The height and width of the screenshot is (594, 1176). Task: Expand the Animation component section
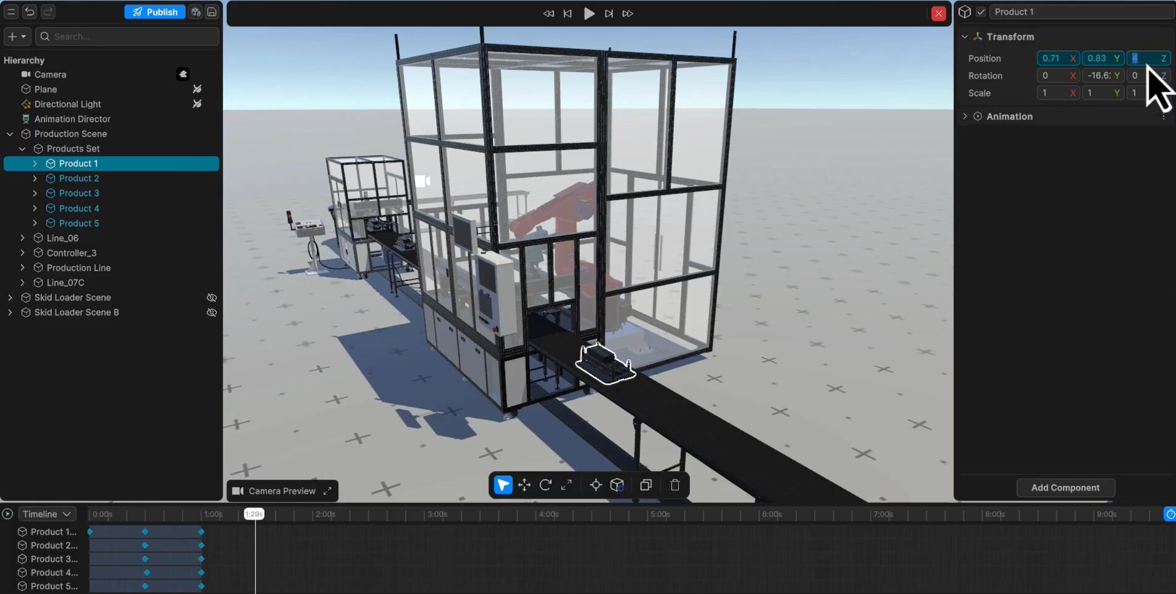965,116
